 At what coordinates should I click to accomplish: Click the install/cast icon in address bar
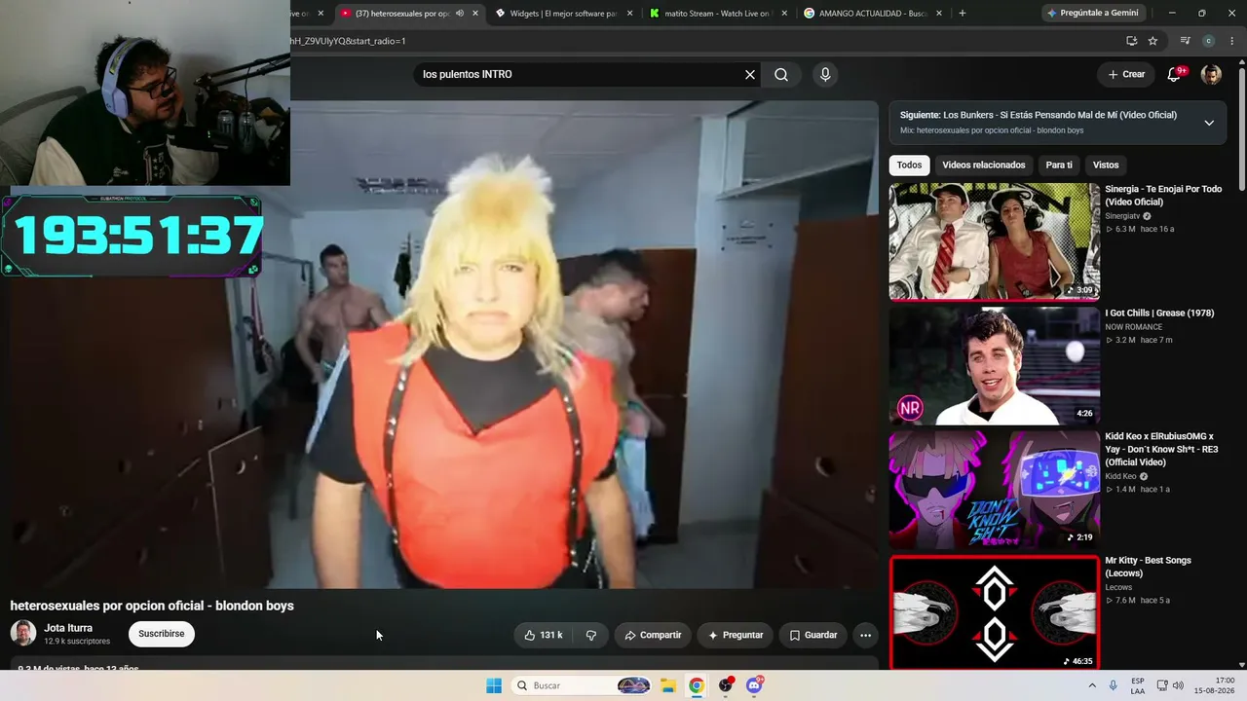click(x=1131, y=41)
